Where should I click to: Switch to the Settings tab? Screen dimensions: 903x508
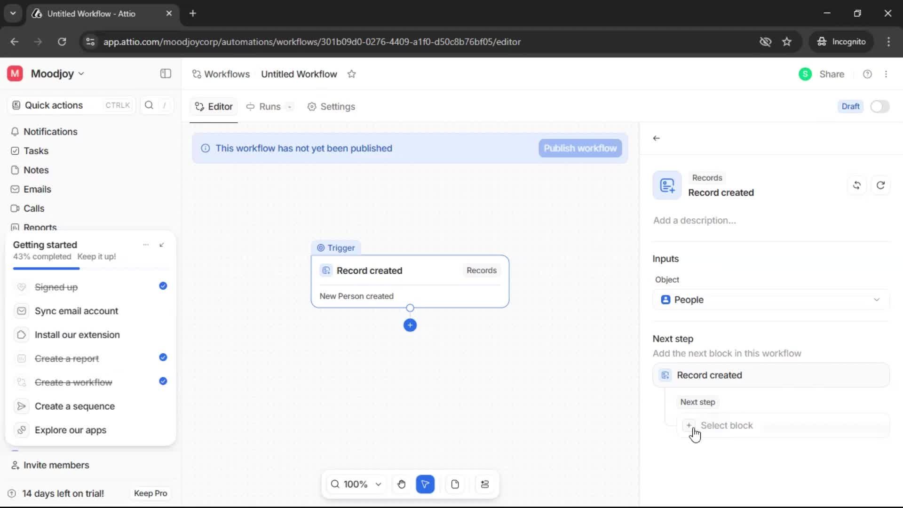pos(331,107)
